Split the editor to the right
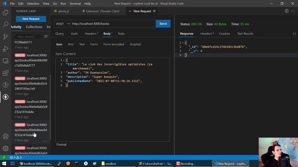 click(286, 11)
